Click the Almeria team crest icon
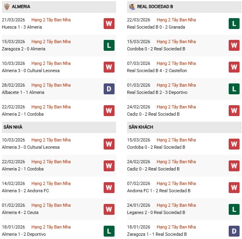242x239 pixels. click(7, 7)
